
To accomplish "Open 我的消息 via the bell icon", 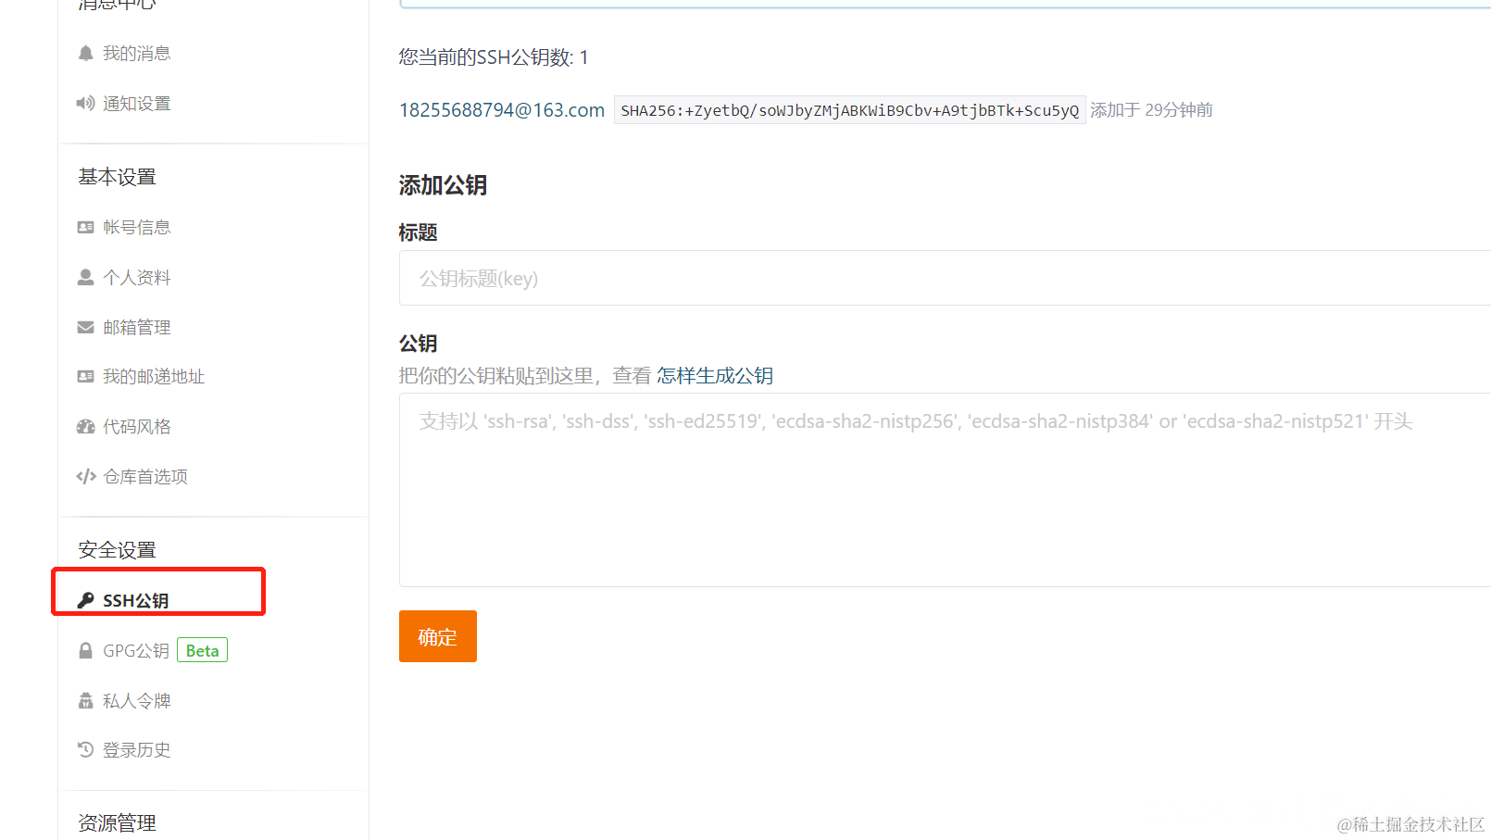I will point(84,53).
